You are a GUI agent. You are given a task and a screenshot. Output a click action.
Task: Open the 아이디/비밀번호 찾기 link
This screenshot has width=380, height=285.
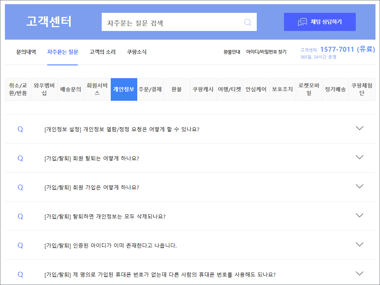[x=266, y=52]
